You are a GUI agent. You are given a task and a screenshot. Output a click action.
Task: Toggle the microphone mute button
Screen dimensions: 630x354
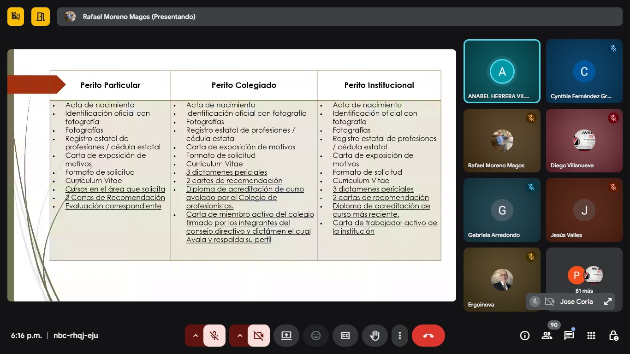coord(214,336)
